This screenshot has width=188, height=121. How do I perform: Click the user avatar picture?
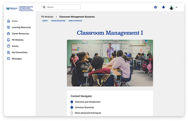click(x=171, y=7)
